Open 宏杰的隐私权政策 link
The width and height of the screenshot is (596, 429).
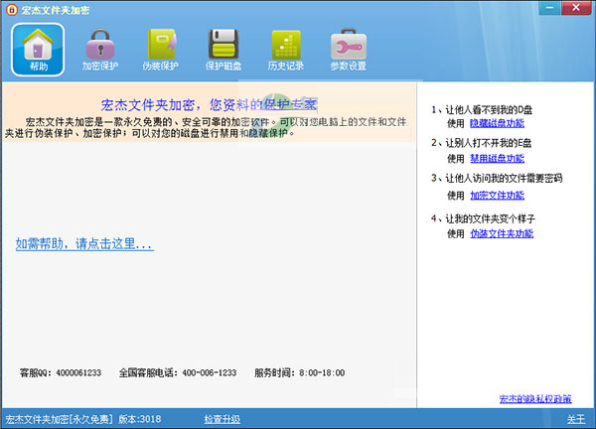click(535, 398)
